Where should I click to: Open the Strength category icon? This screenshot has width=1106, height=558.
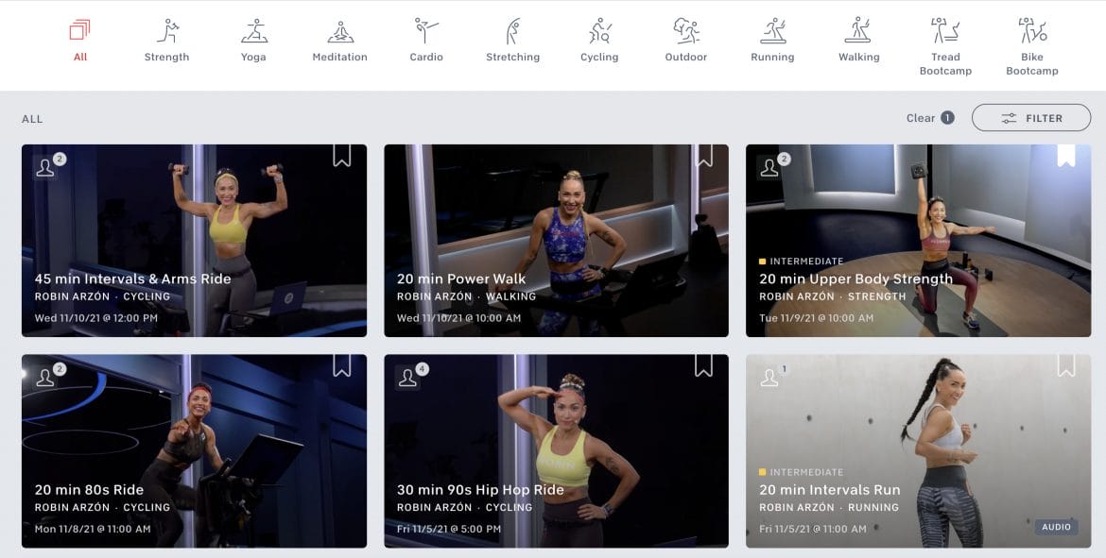point(167,31)
